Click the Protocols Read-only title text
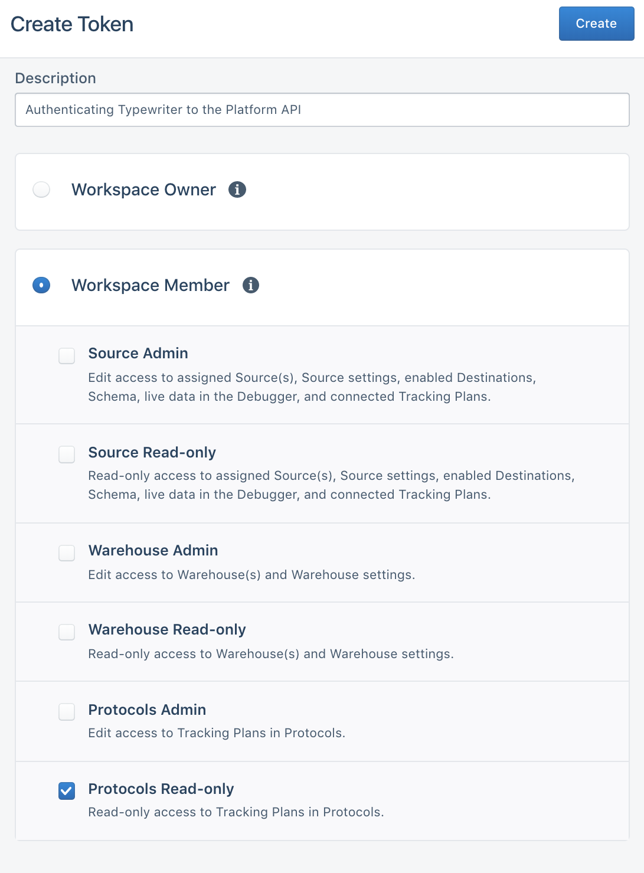This screenshot has height=873, width=644. pos(161,789)
